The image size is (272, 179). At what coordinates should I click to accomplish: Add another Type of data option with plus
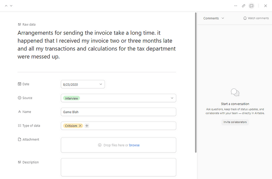(87, 126)
